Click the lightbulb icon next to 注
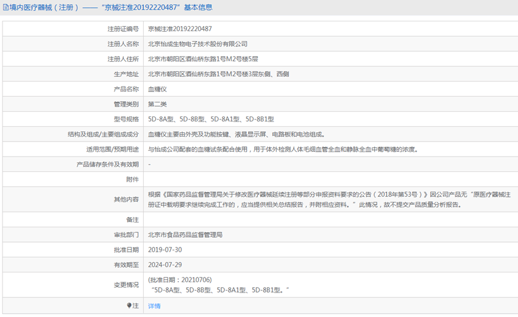This screenshot has width=518, height=317. pos(129,305)
